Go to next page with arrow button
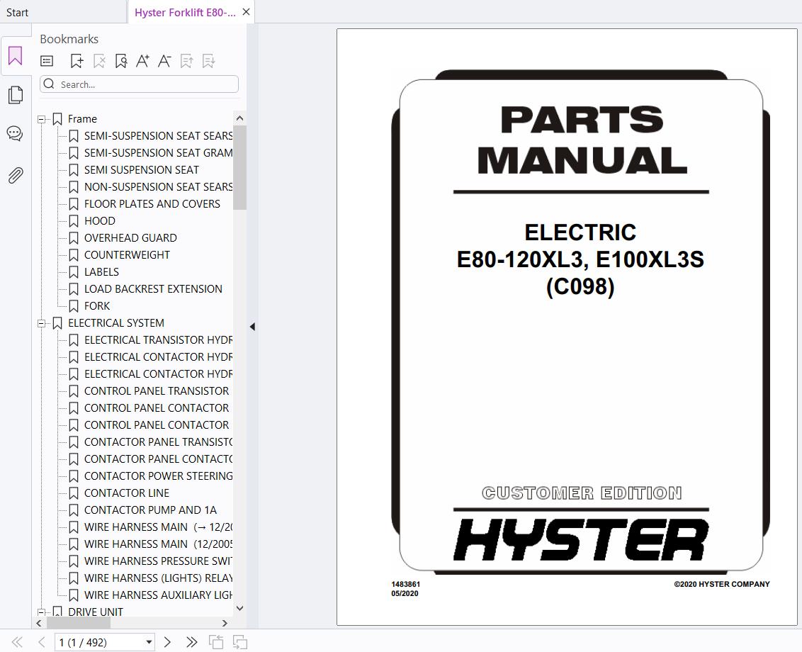Screen dimensions: 802x652 click(x=167, y=641)
